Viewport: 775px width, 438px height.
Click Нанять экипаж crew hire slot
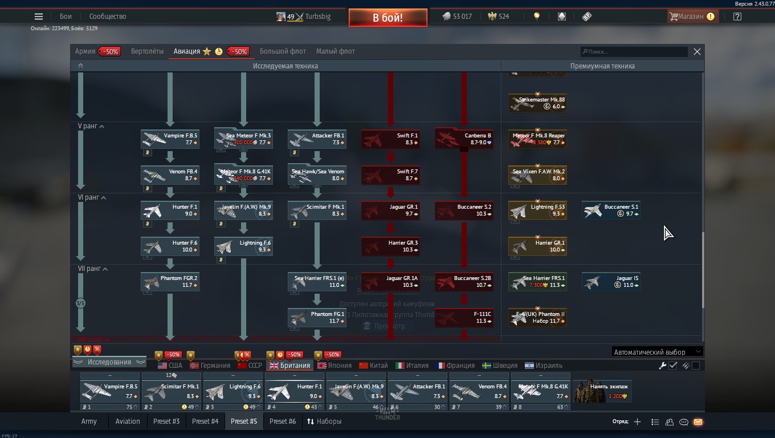(602, 391)
